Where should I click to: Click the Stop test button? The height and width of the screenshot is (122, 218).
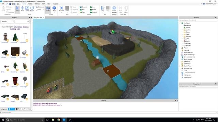tap(108, 9)
